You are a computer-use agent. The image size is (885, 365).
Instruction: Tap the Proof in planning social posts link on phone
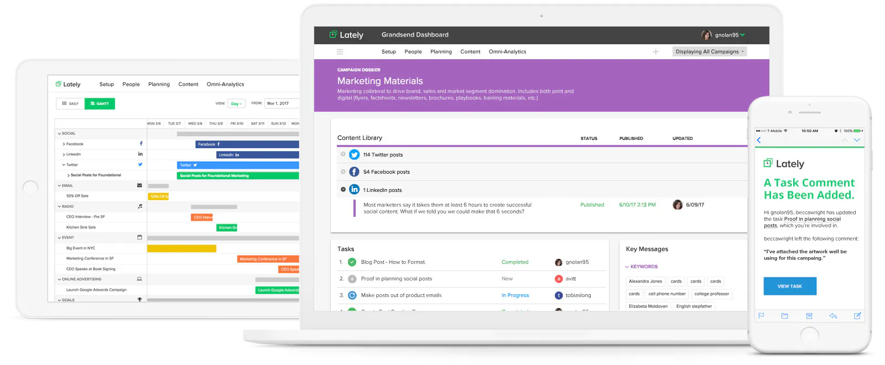pos(803,222)
